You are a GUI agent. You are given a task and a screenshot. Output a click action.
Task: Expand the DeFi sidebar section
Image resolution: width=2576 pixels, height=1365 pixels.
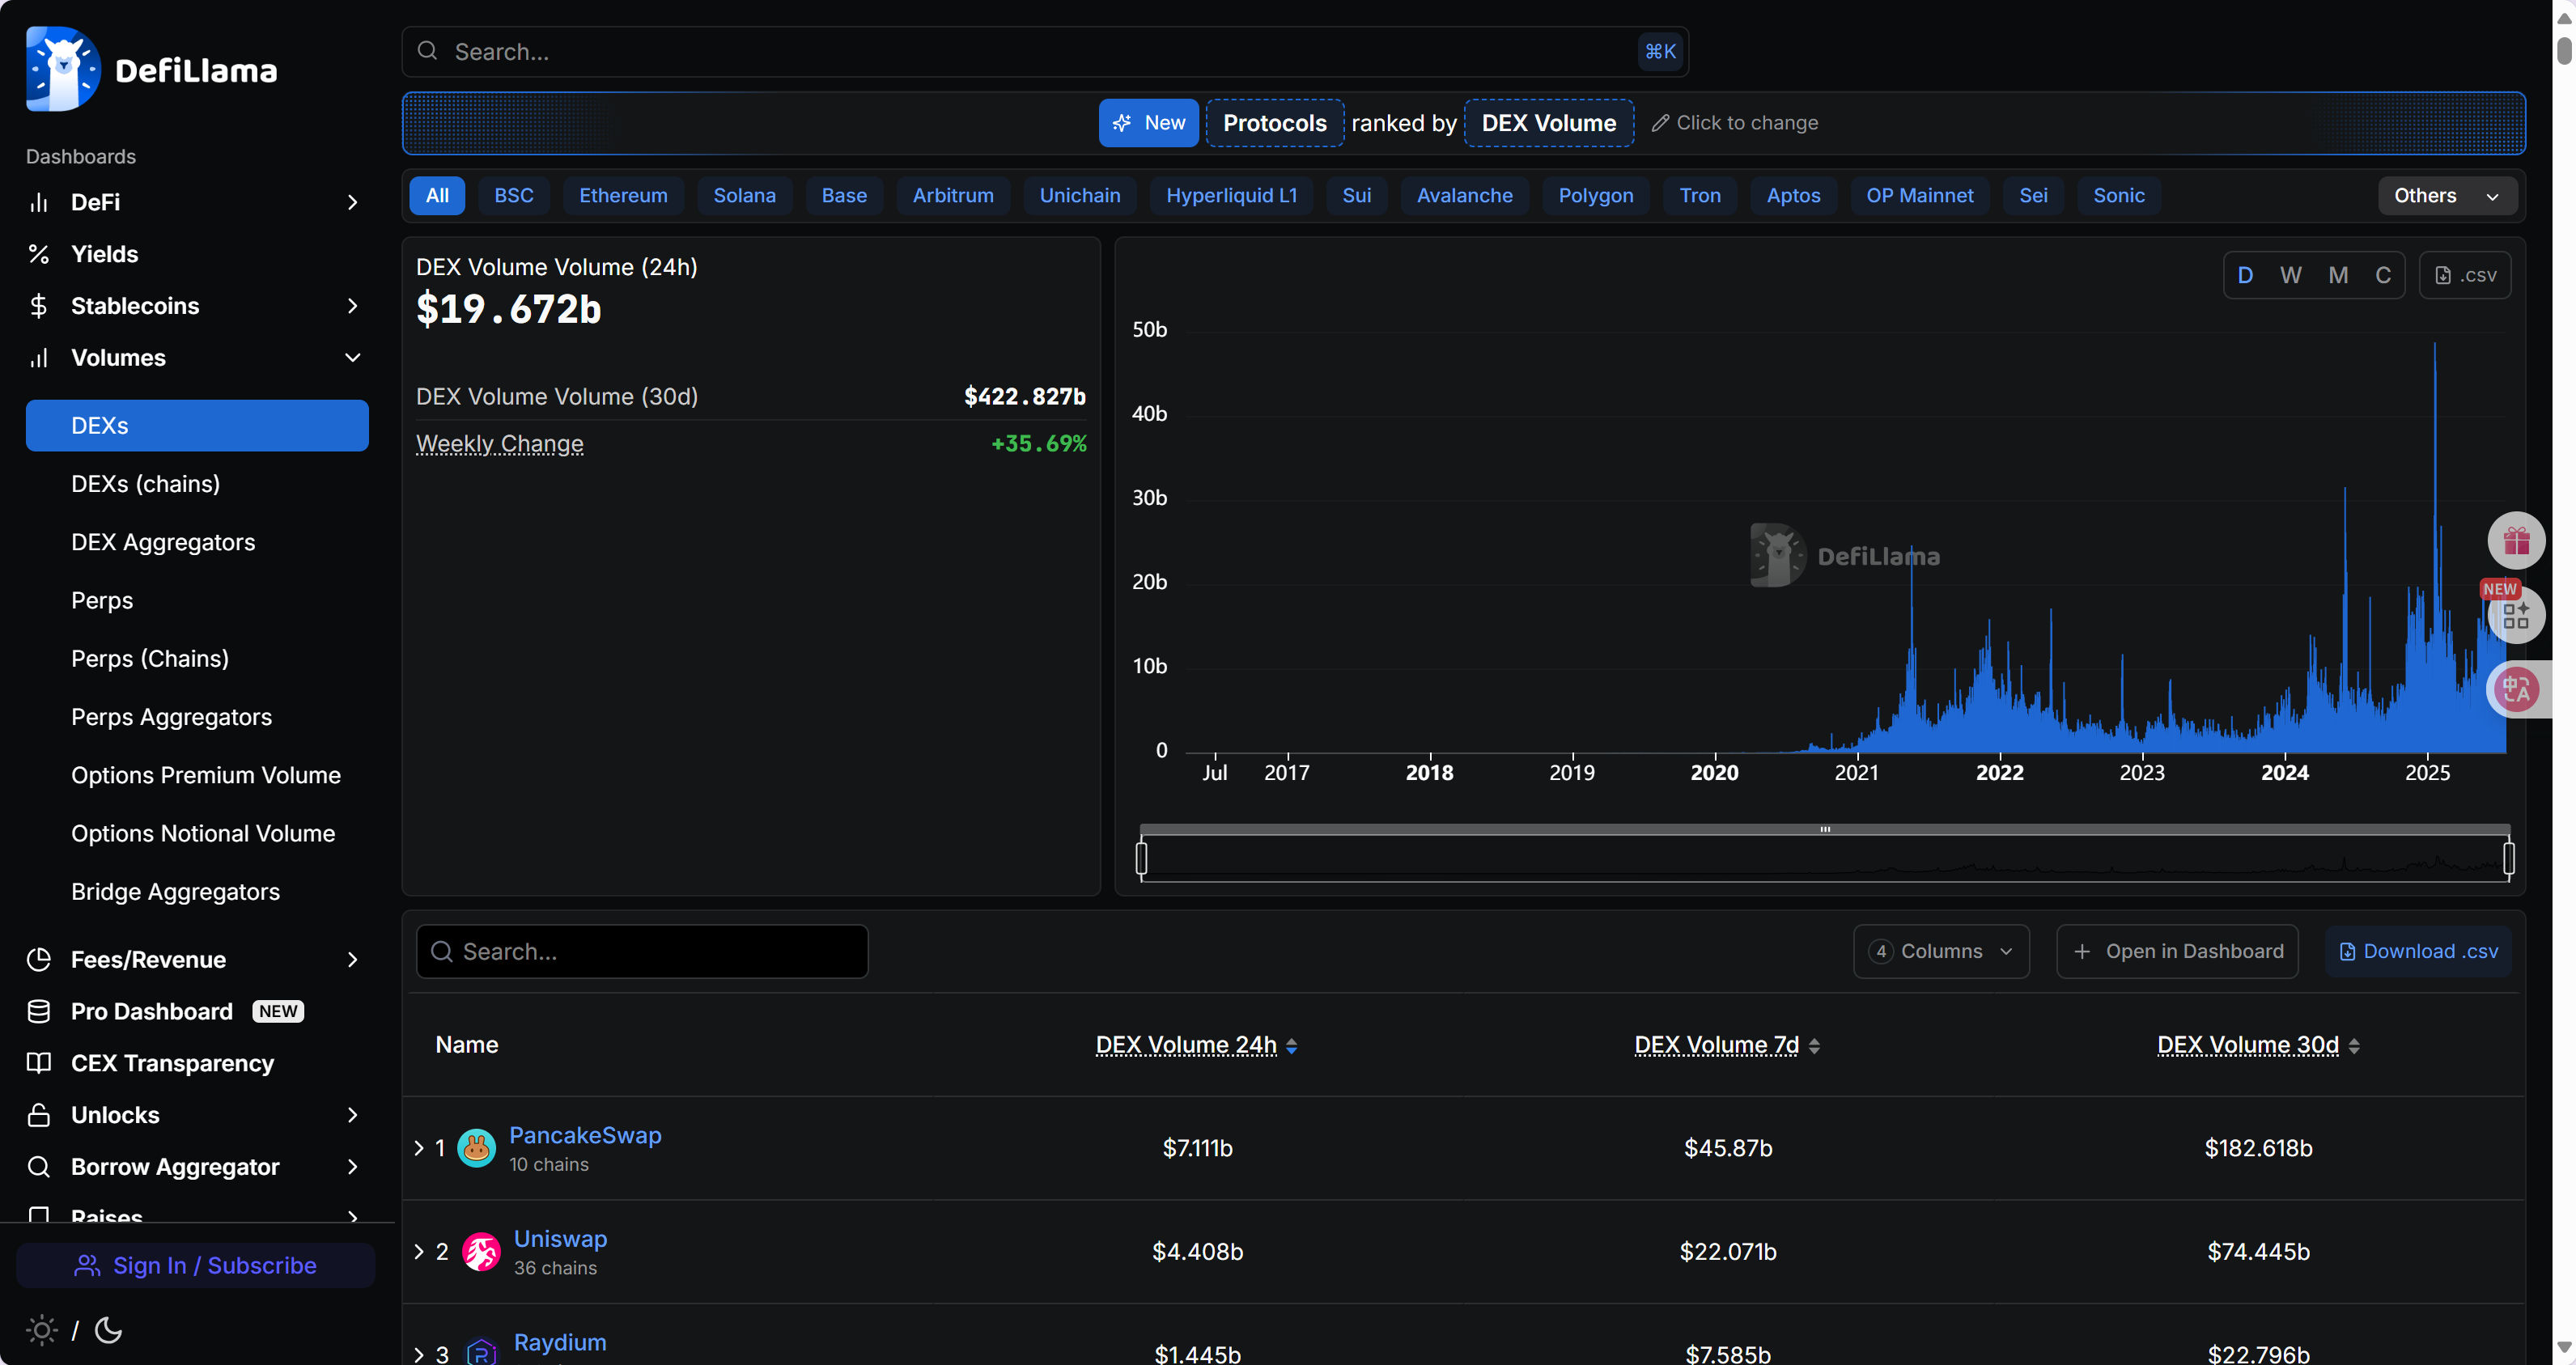click(x=352, y=202)
